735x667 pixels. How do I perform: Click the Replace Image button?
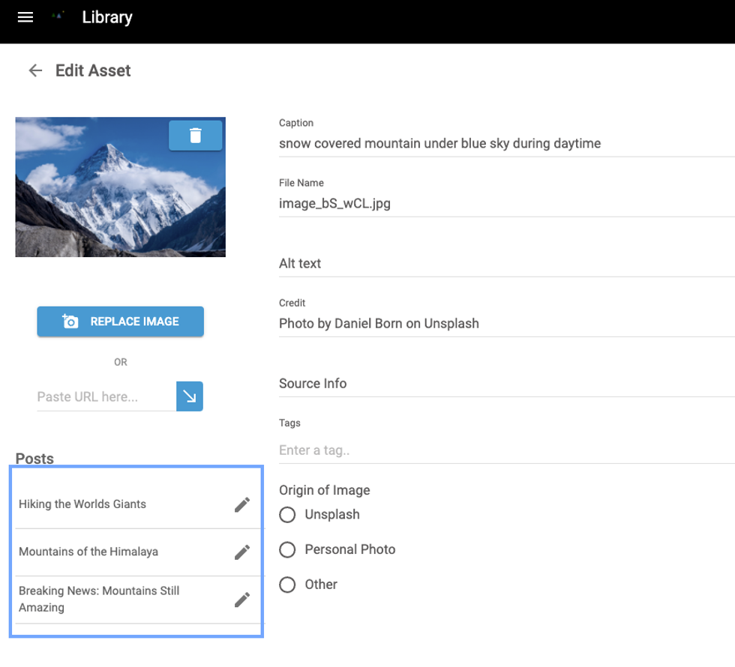click(x=121, y=322)
